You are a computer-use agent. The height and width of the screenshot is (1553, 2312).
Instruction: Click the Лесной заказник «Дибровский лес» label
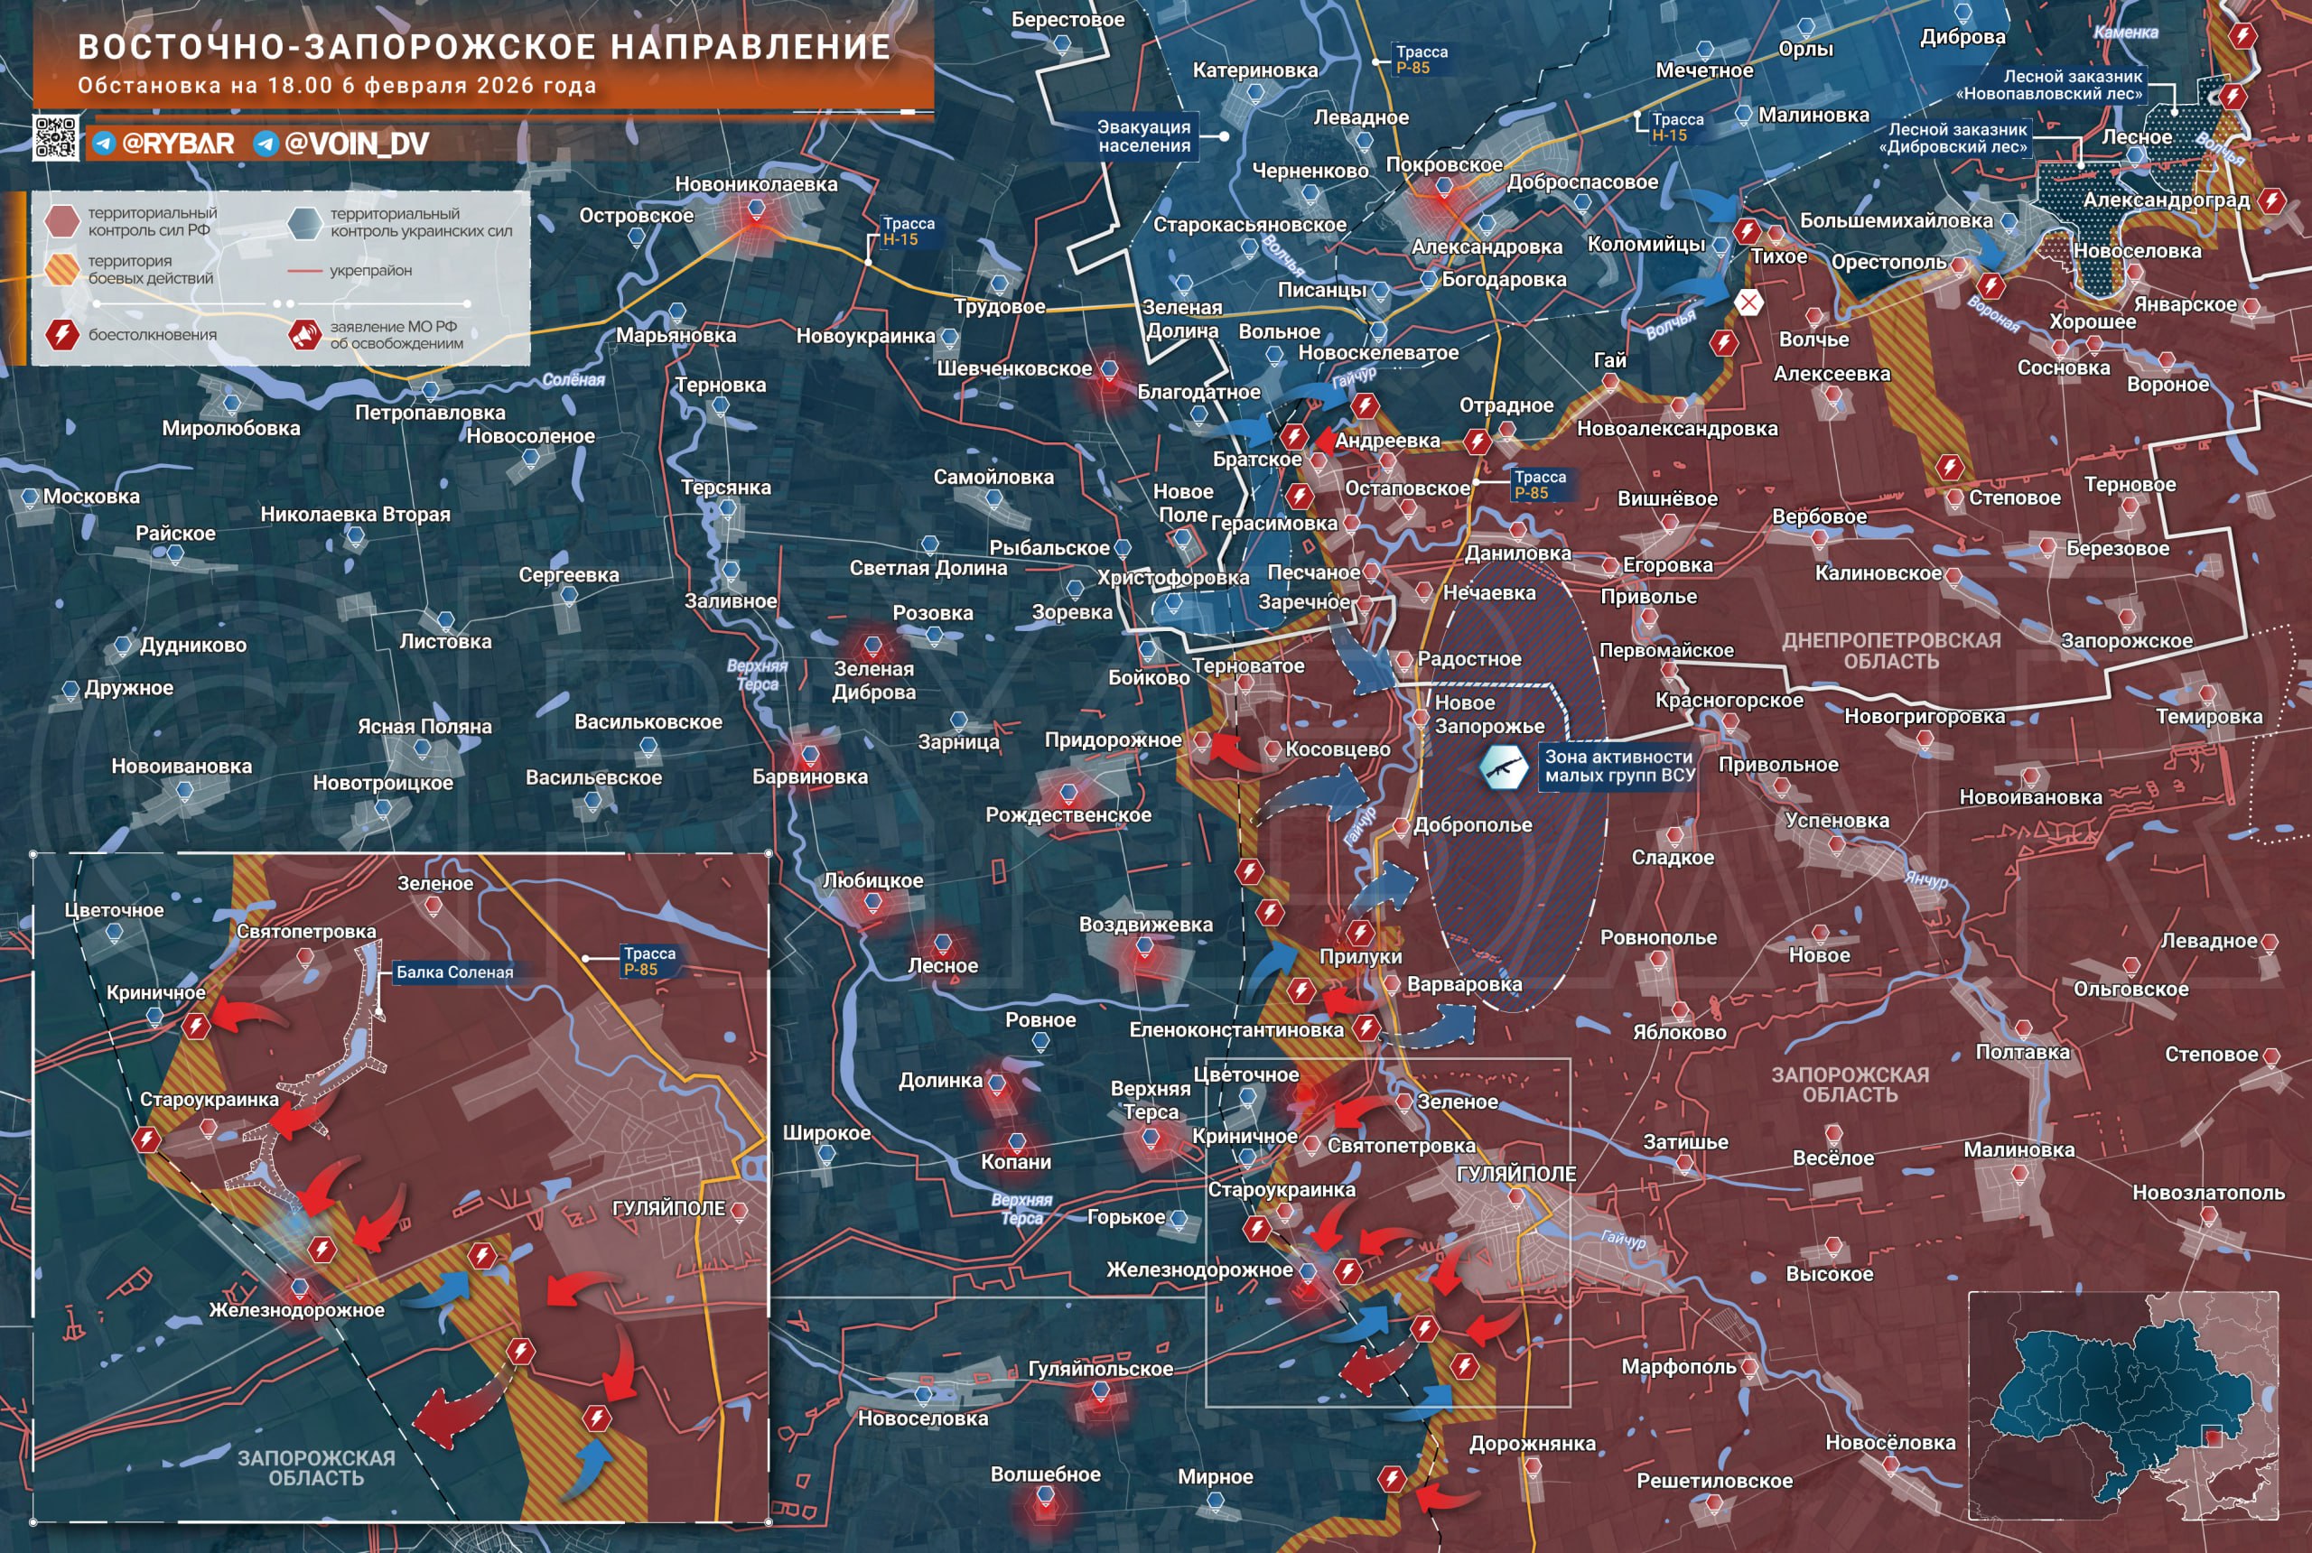point(1956,137)
